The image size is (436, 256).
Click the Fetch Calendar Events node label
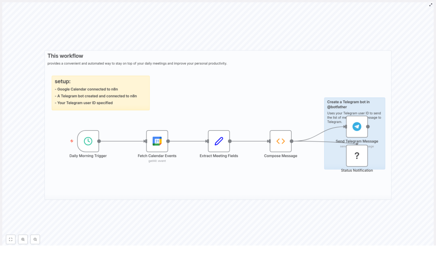[157, 156]
